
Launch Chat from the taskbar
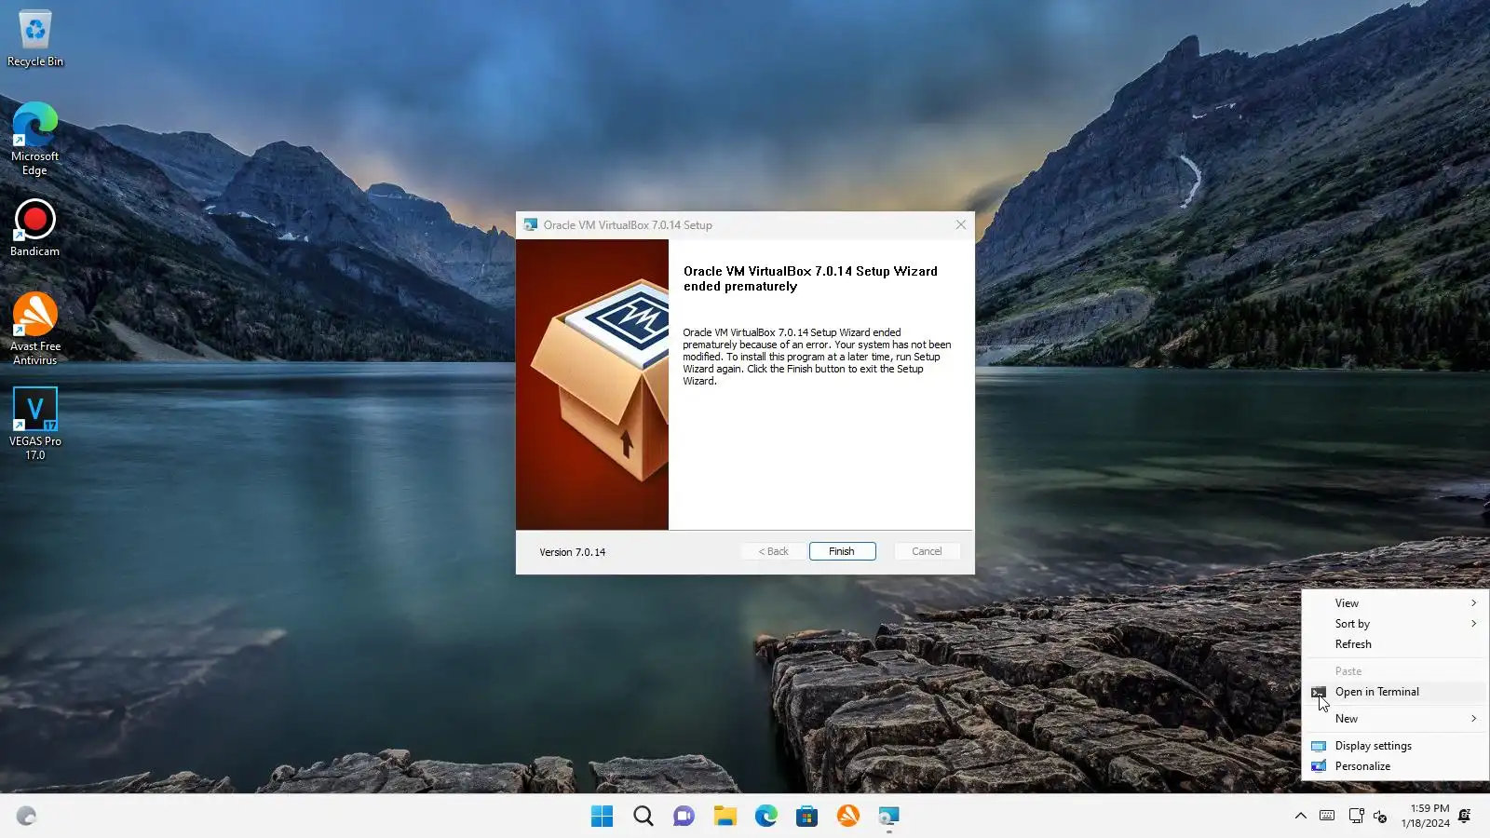pos(684,817)
